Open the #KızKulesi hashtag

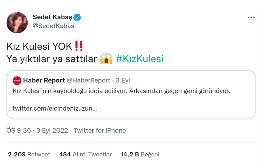click(x=140, y=59)
